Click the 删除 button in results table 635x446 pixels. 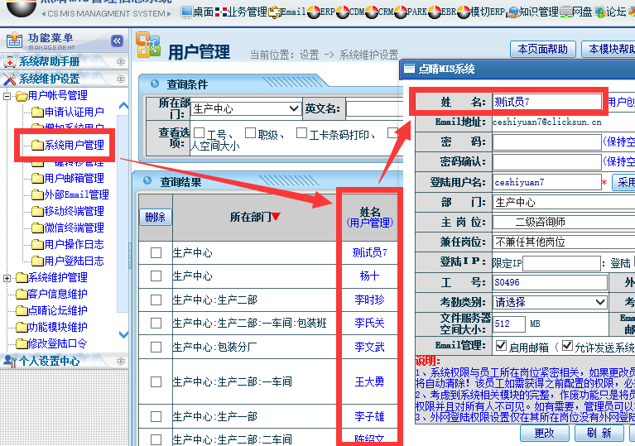tap(155, 217)
